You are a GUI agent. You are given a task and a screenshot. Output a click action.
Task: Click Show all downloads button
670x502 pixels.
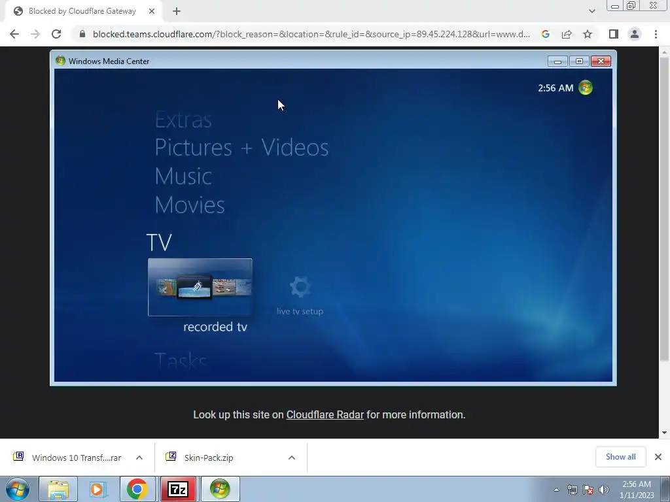(620, 457)
